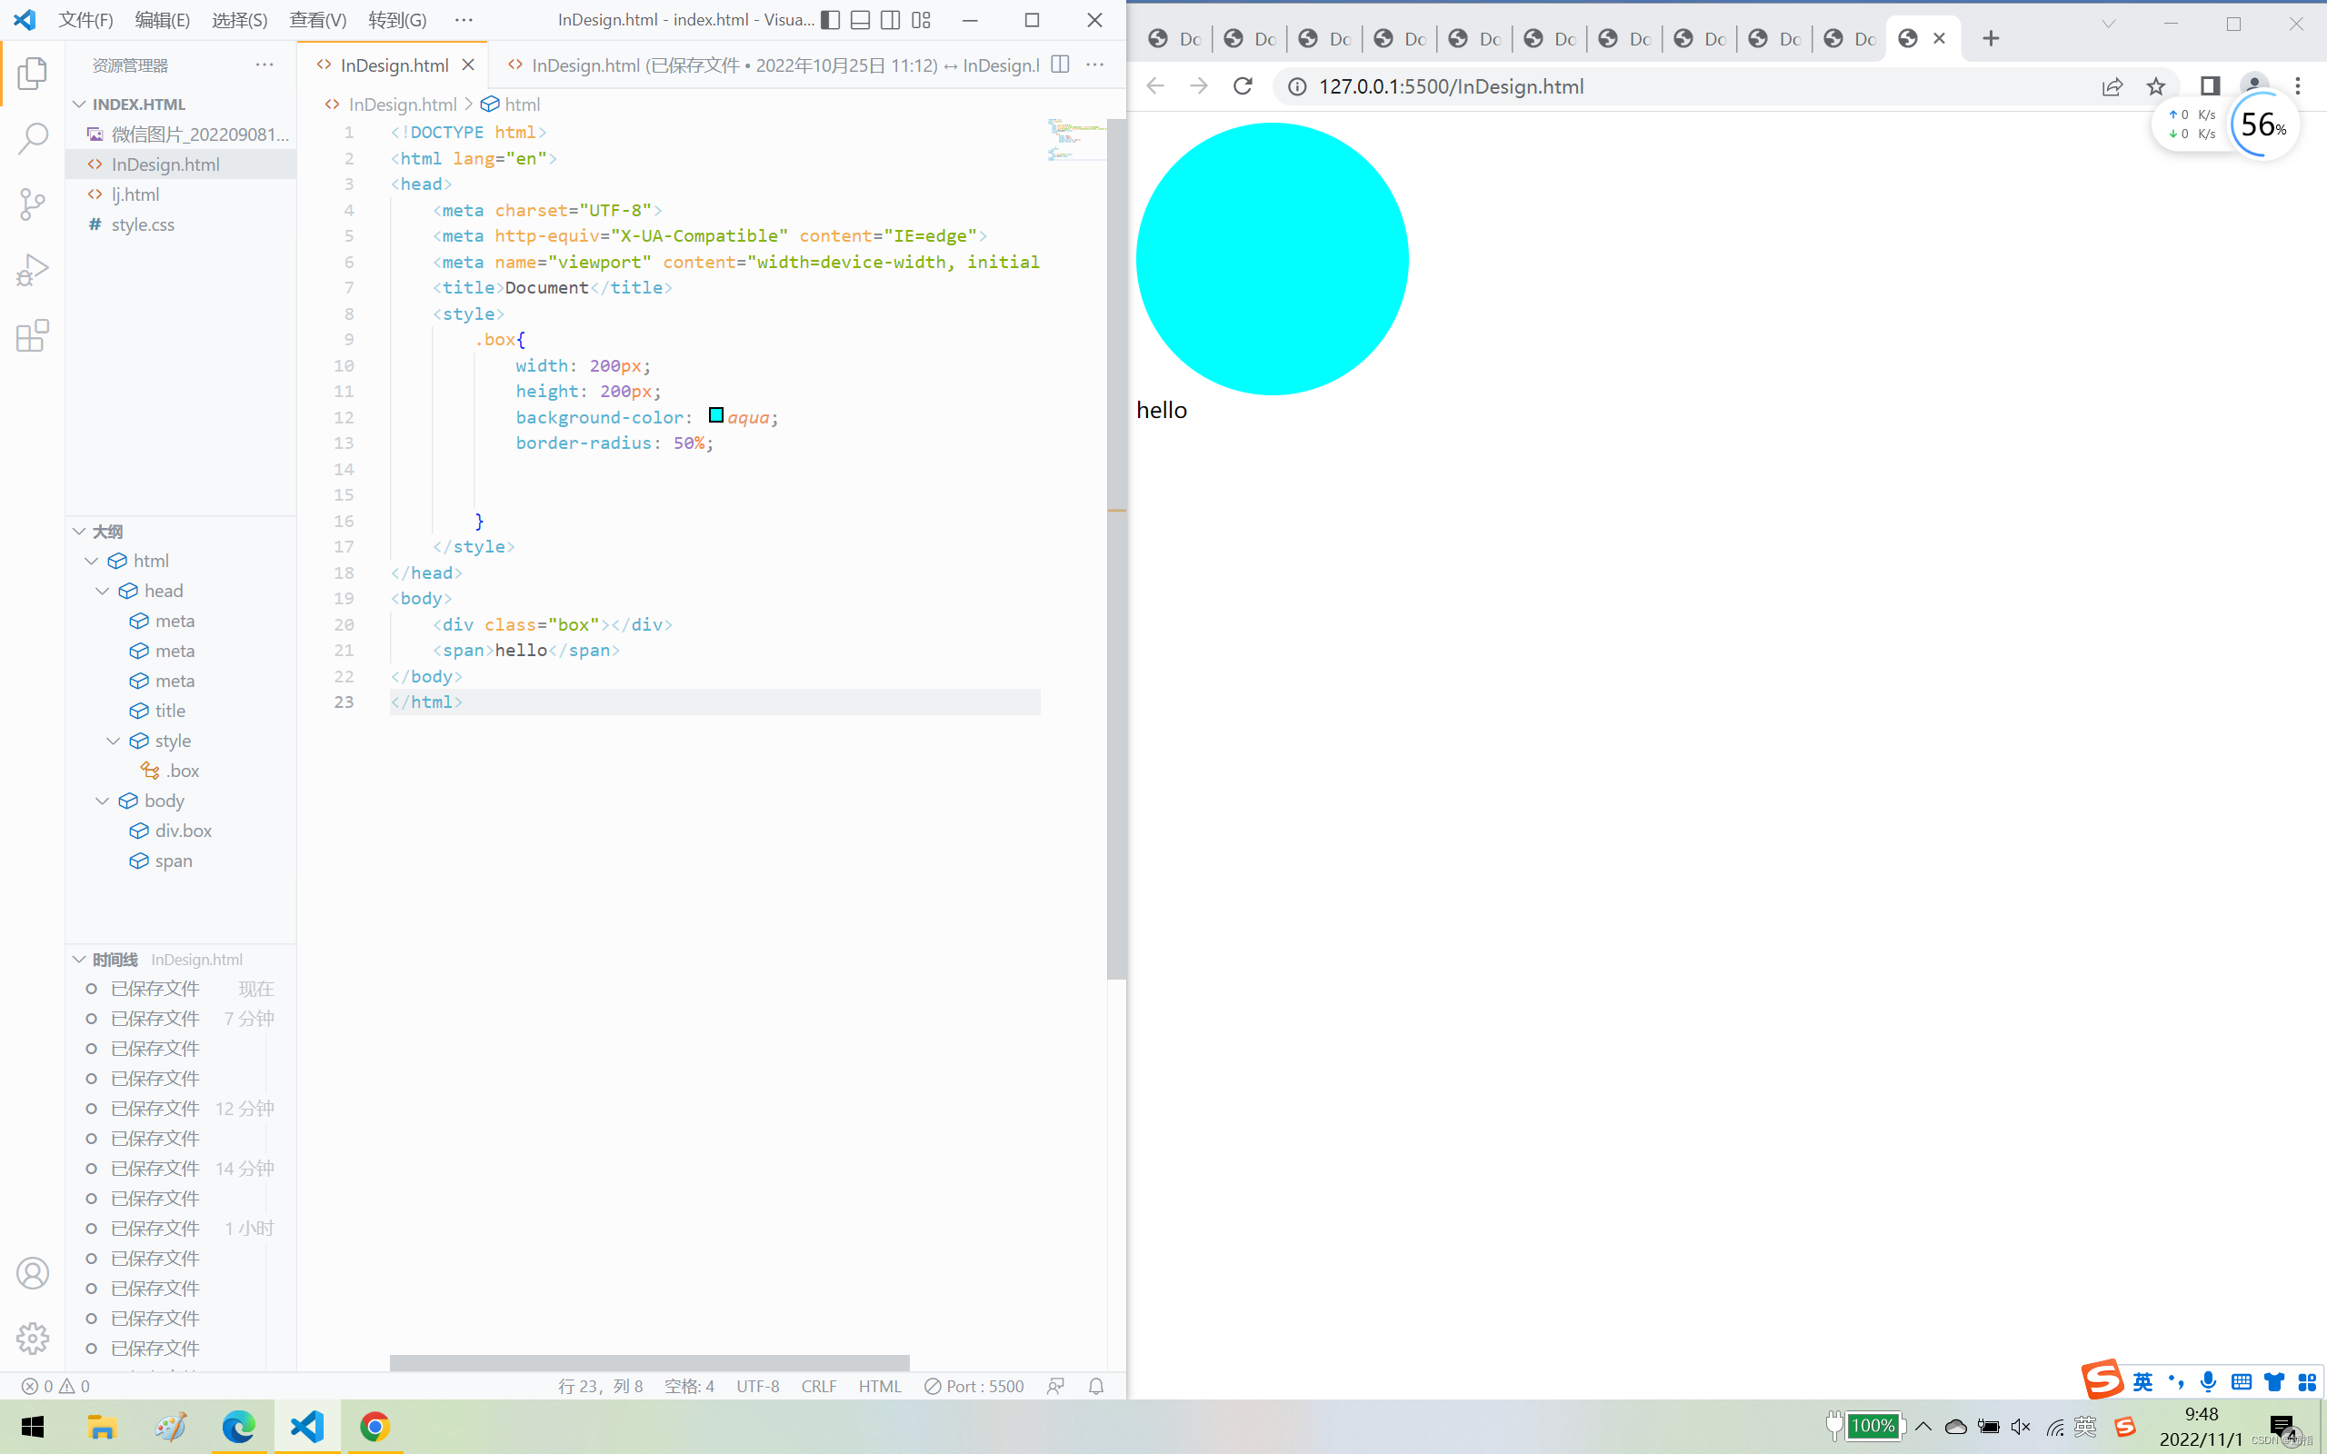Expand the 时间线 timeline section

79,958
